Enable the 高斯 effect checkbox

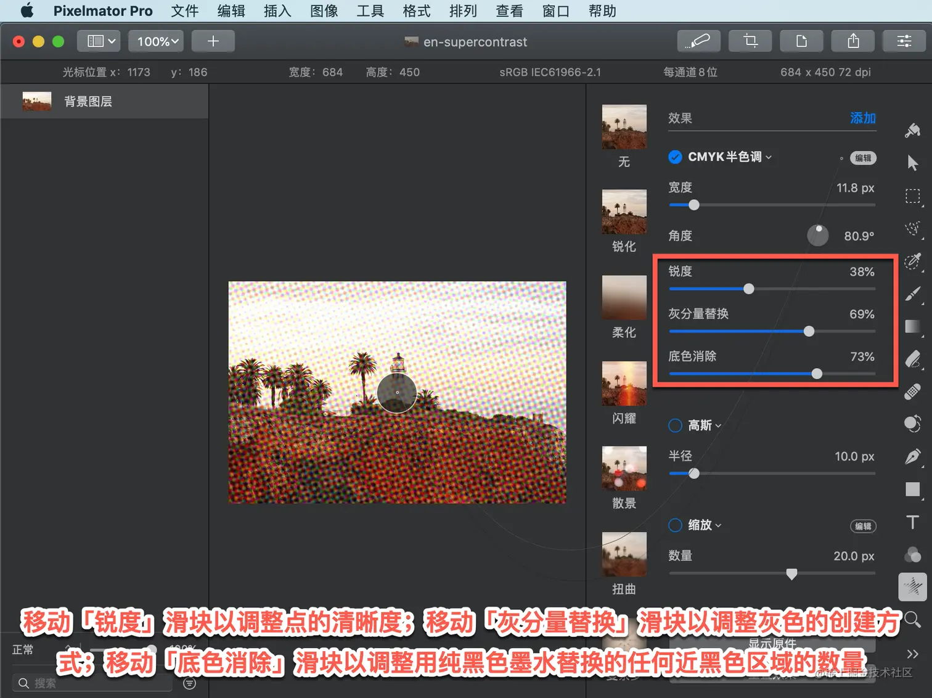[676, 425]
